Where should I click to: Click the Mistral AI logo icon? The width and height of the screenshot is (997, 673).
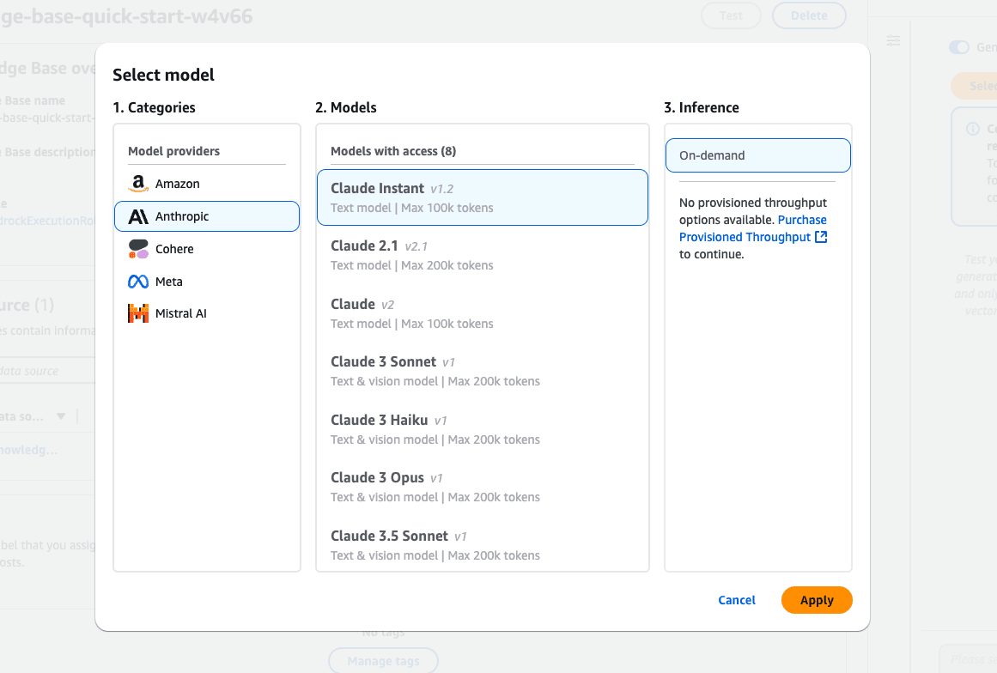(x=138, y=314)
